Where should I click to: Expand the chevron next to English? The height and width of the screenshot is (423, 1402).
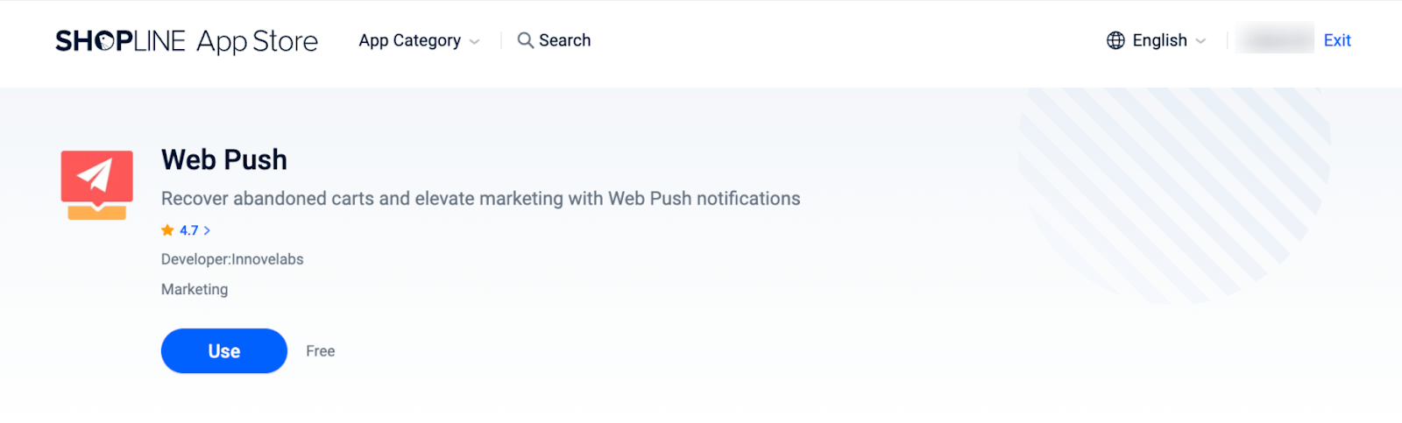(x=1200, y=41)
